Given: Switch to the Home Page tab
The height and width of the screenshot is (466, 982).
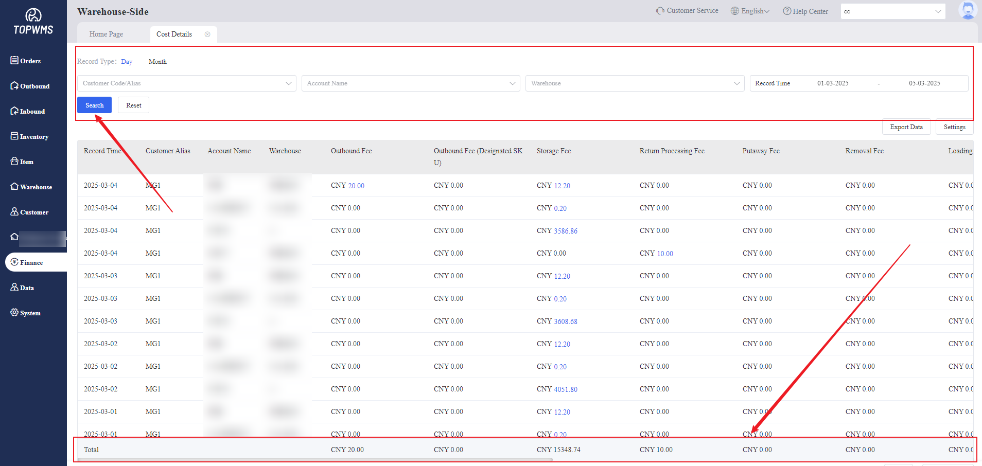Looking at the screenshot, I should 106,34.
